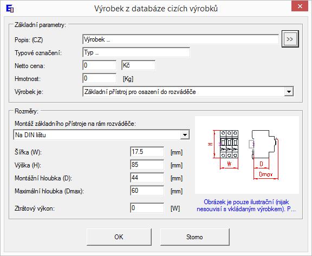Click the 'Montáž základního přístroje na rám rozváděče:' label
Screen dimensions: 312x256
(75, 124)
